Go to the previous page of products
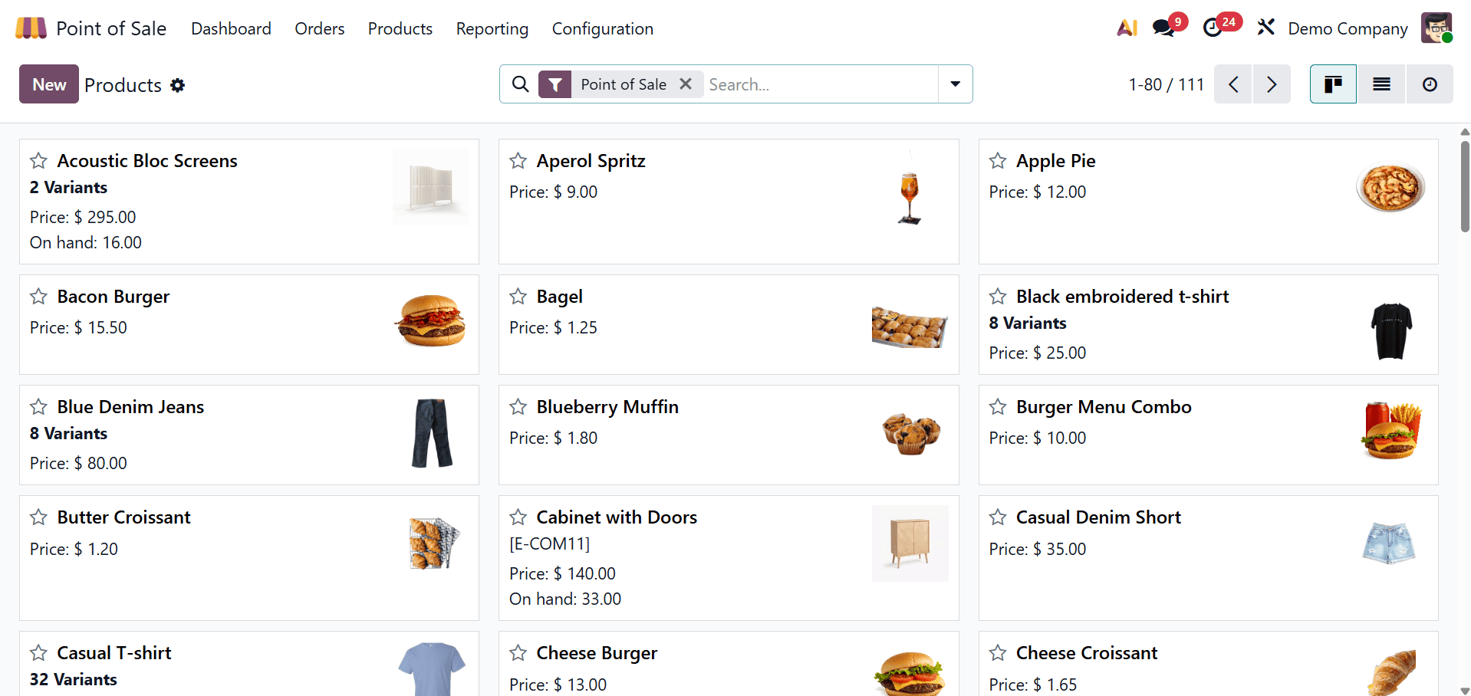This screenshot has width=1471, height=696. tap(1232, 84)
